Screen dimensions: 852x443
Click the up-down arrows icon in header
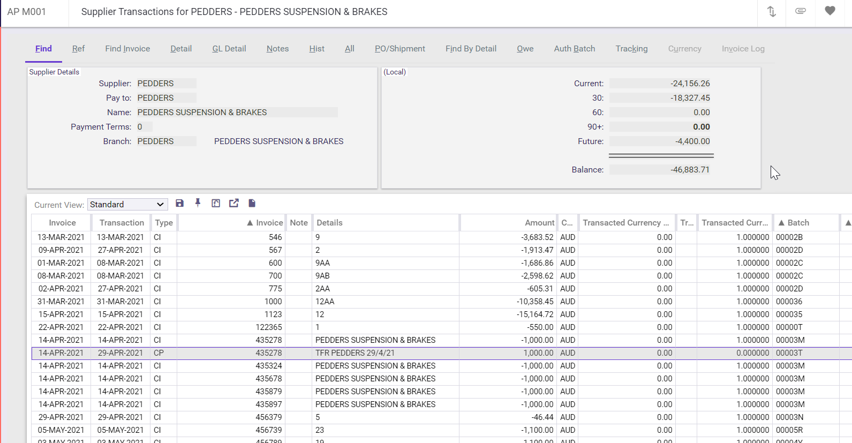click(x=772, y=11)
